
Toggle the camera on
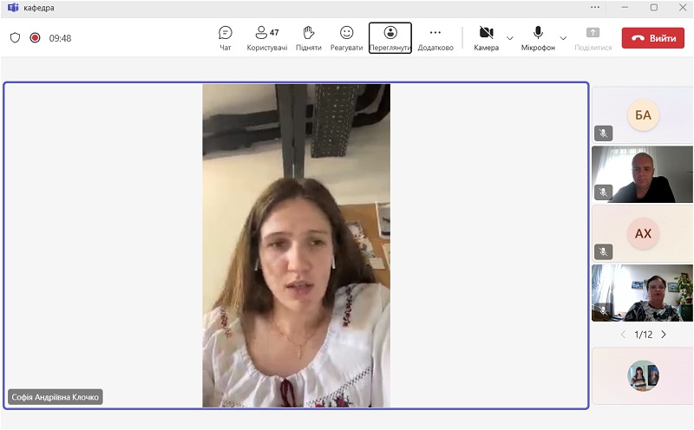pos(486,37)
